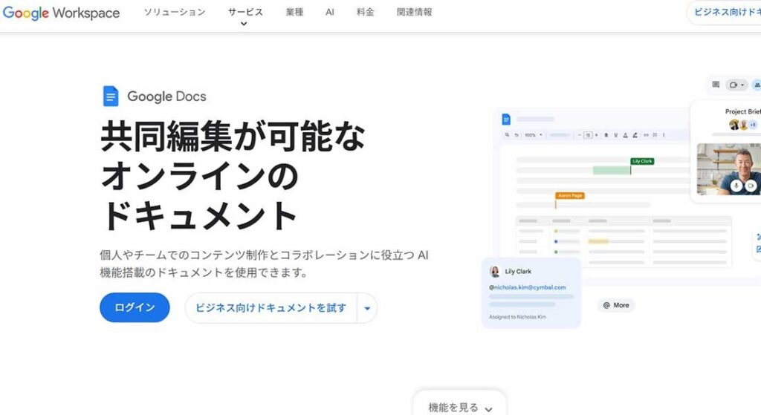This screenshot has height=415, width=761.
Task: Open the 業種 menu
Action: (294, 13)
